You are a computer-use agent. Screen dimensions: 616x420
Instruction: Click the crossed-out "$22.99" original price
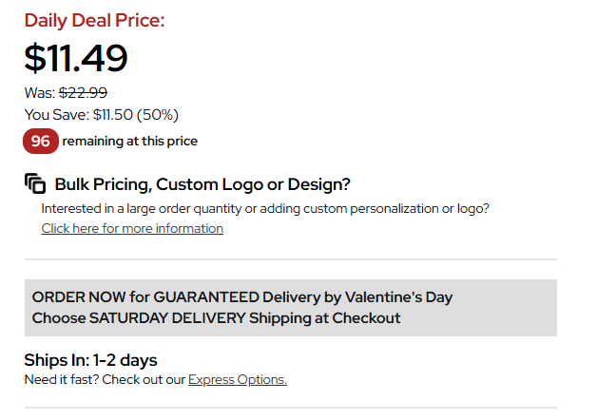(84, 93)
